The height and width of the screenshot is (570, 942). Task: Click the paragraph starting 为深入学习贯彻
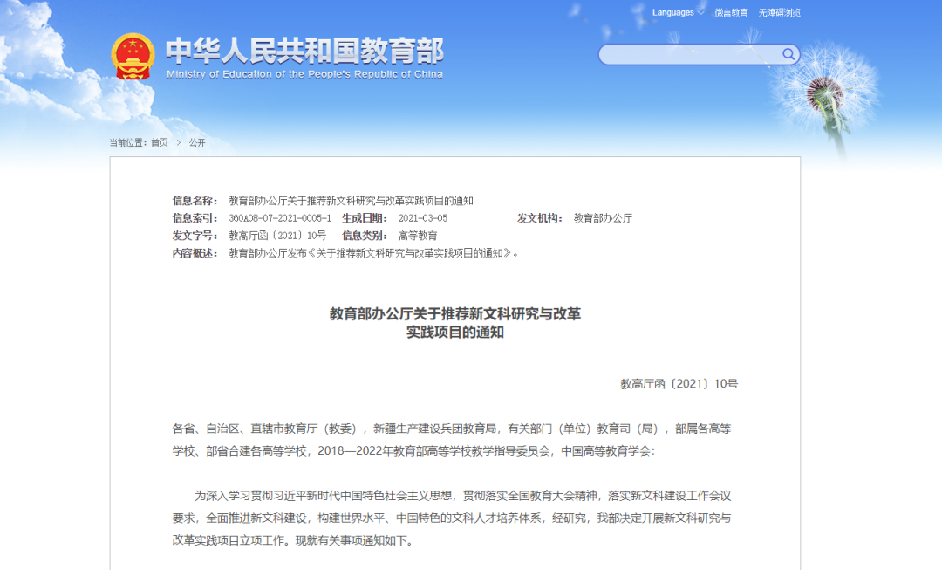pyautogui.click(x=452, y=518)
